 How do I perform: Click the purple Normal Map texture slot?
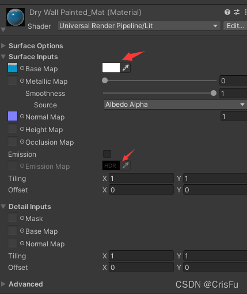13,116
